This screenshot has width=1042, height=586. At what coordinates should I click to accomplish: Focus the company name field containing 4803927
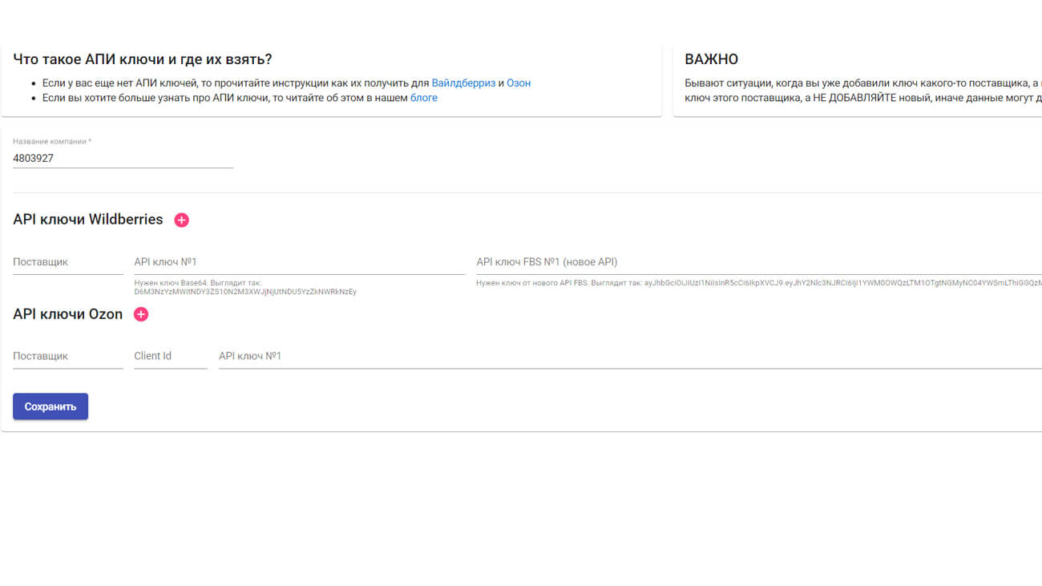pos(123,159)
